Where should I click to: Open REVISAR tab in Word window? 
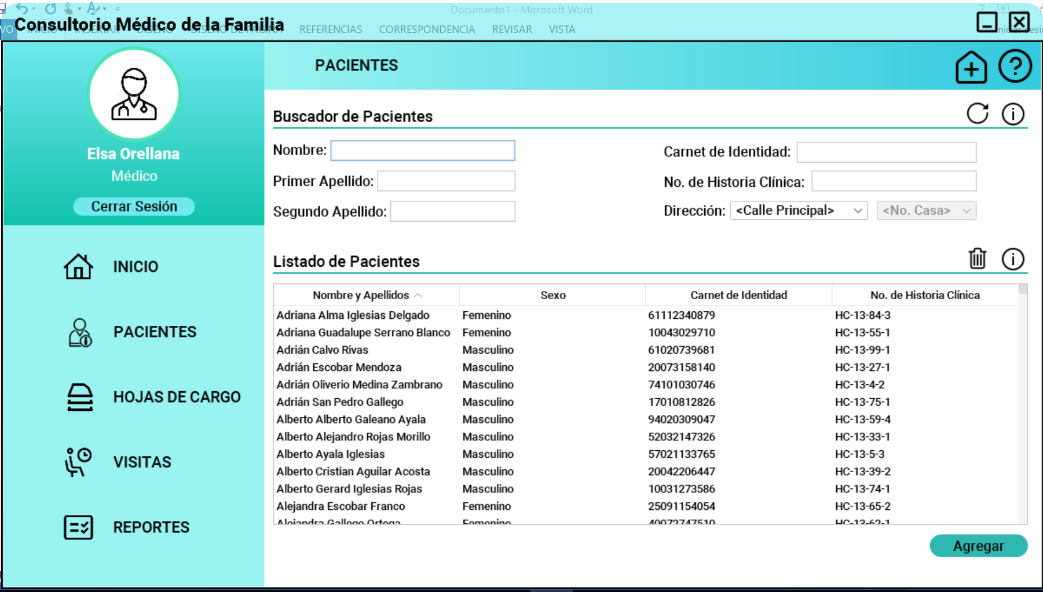click(x=512, y=30)
